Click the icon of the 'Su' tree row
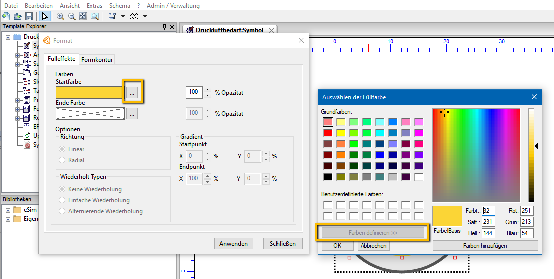The image size is (554, 279). coord(27,64)
